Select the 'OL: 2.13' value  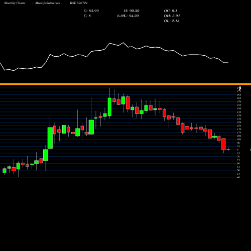172,21
